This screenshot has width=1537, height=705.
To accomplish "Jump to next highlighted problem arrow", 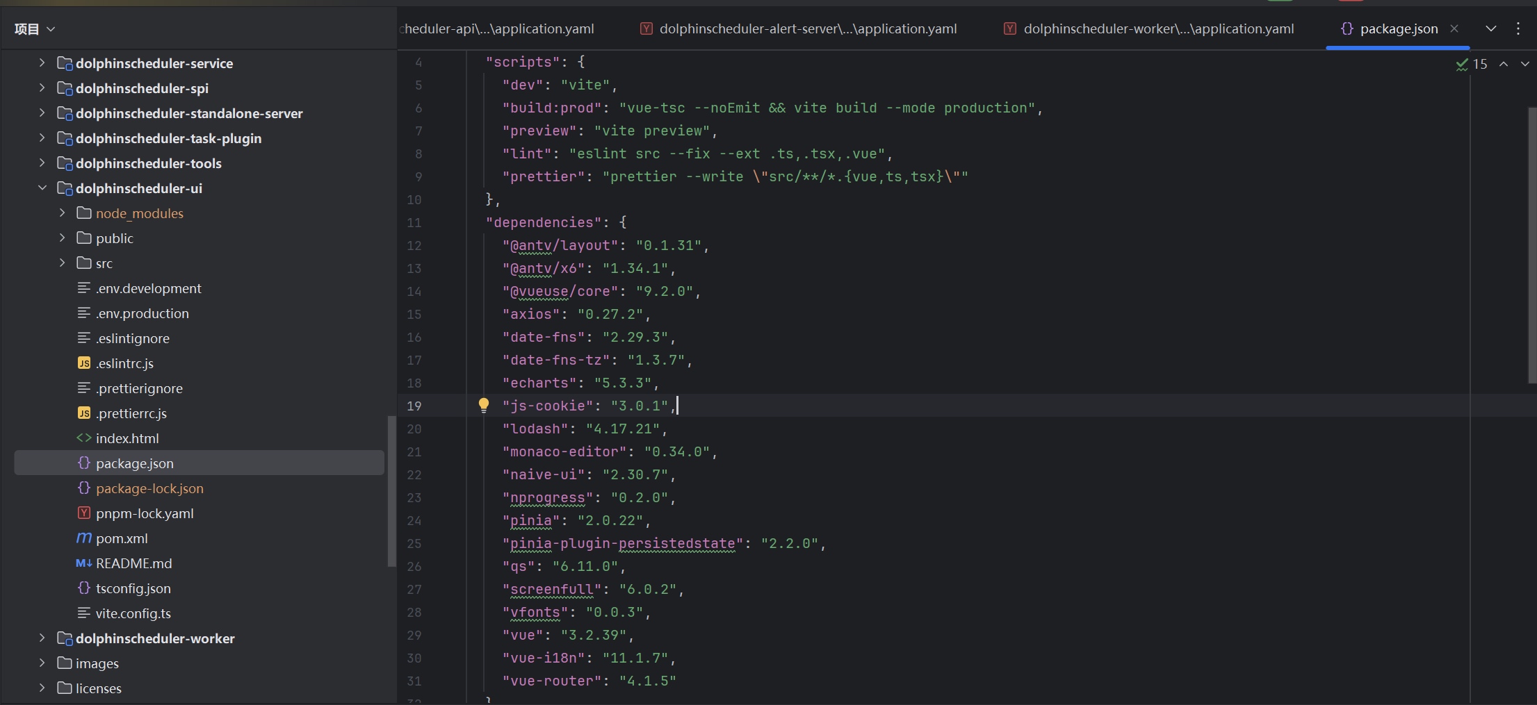I will click(1524, 64).
